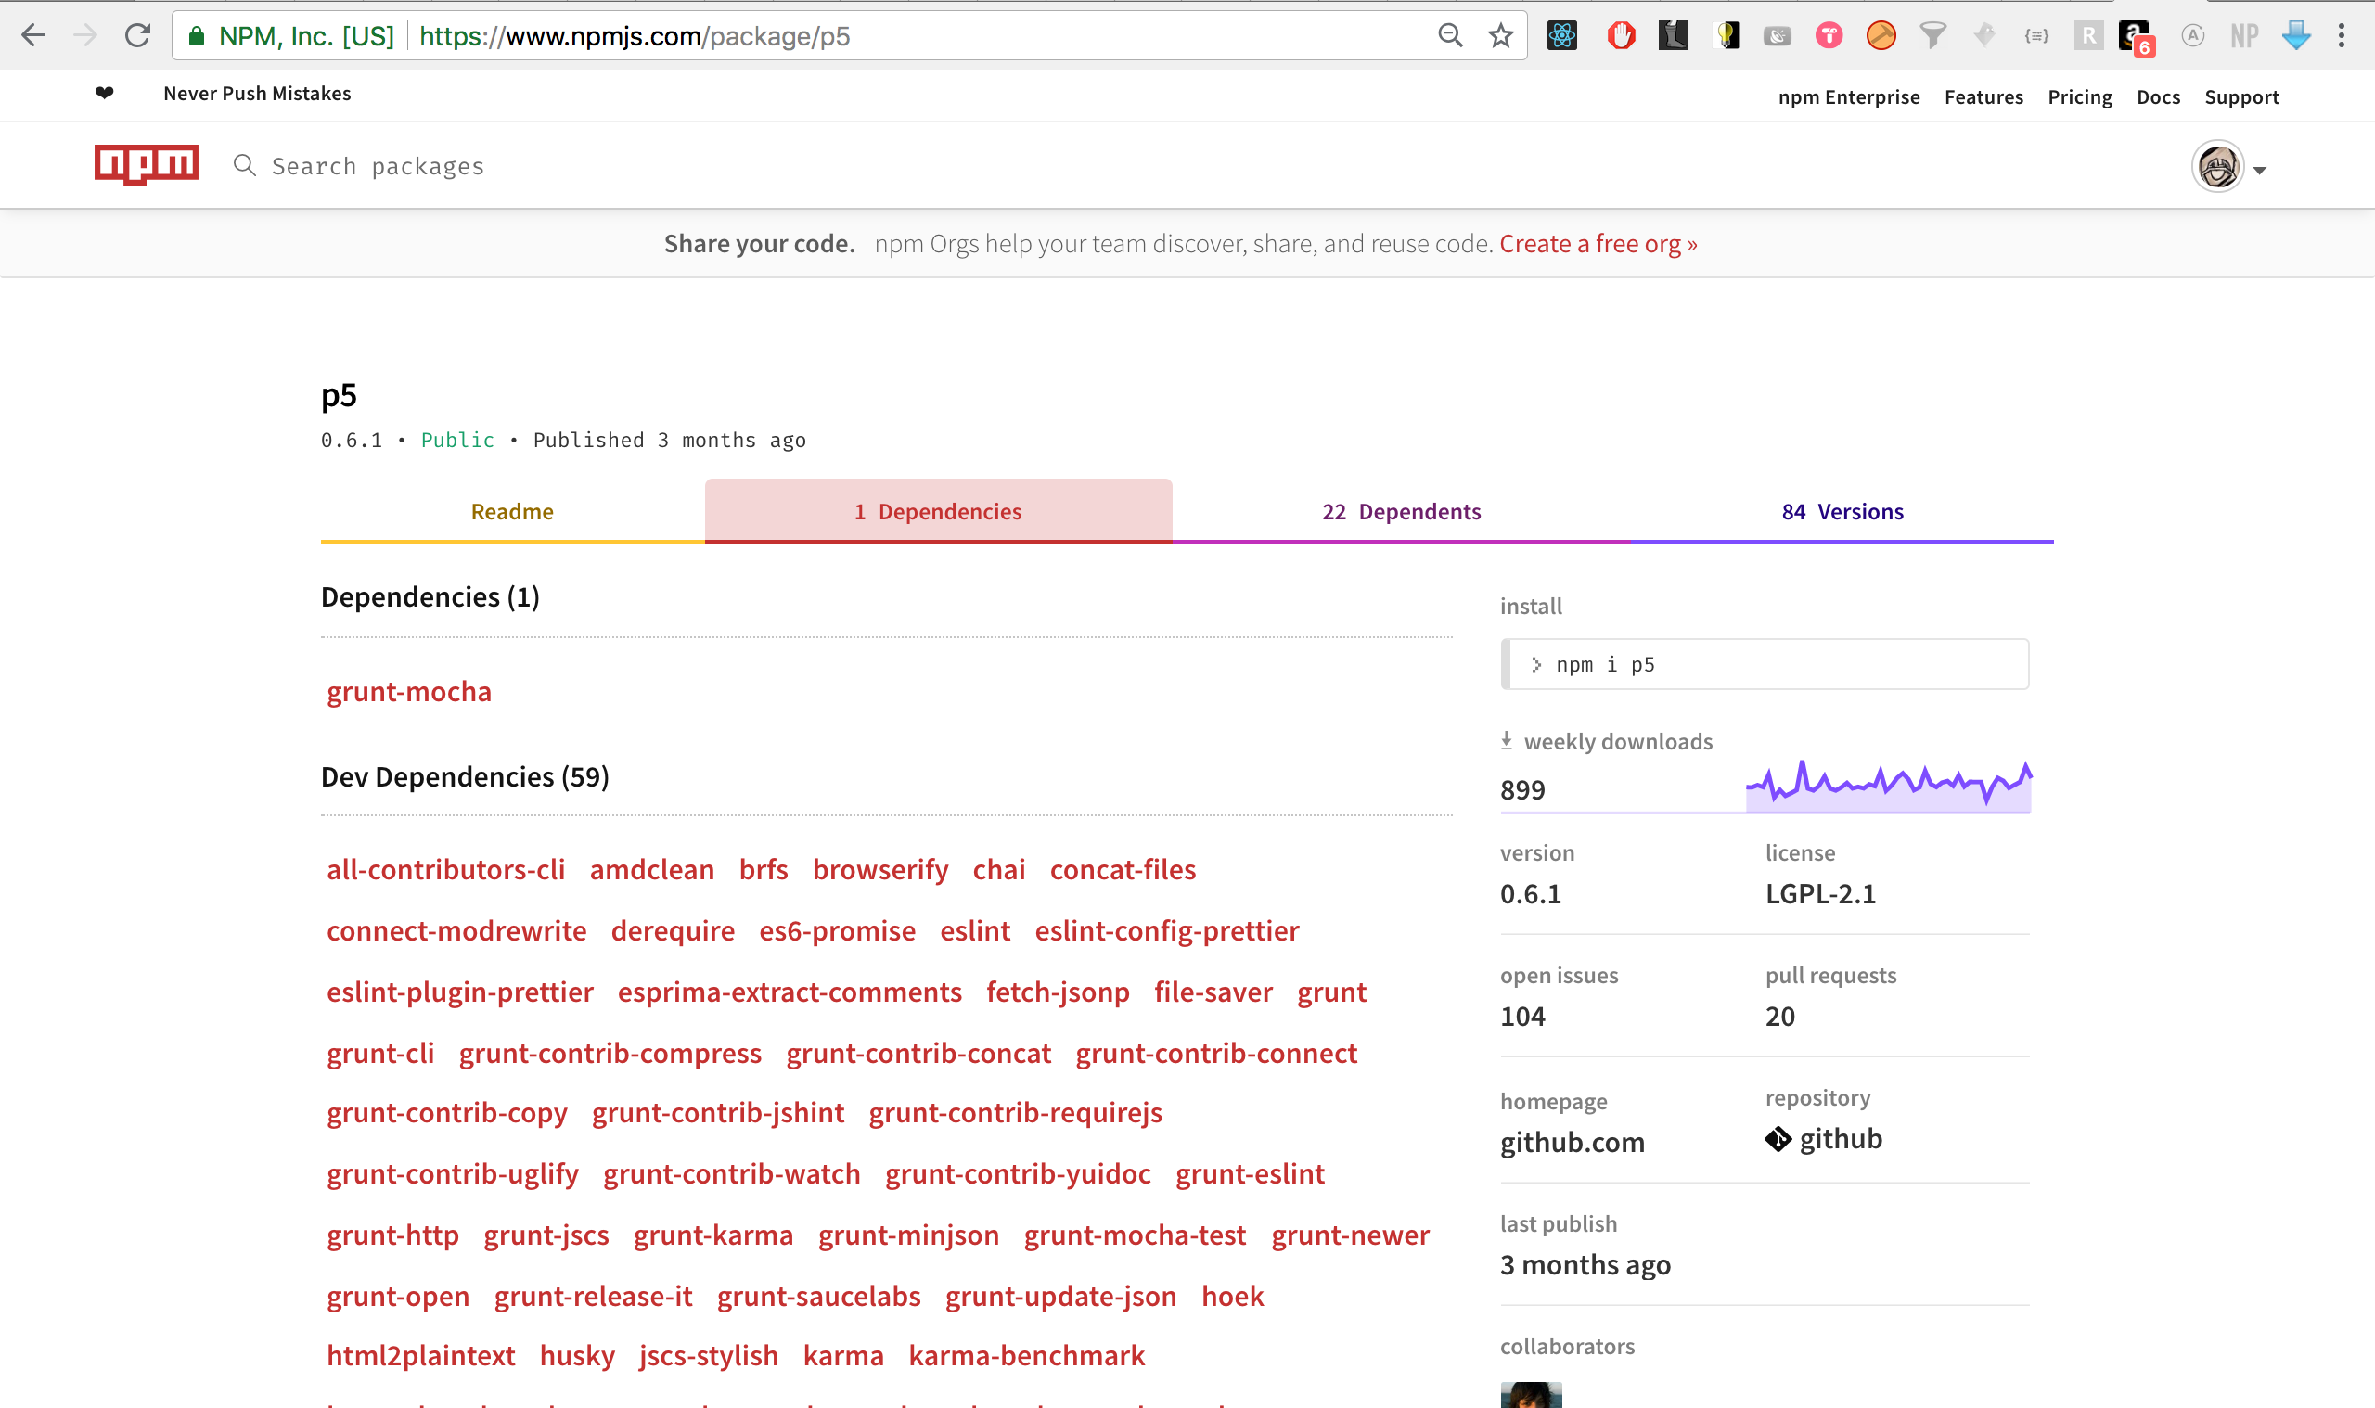Open the pink T circle extension

point(1829,36)
